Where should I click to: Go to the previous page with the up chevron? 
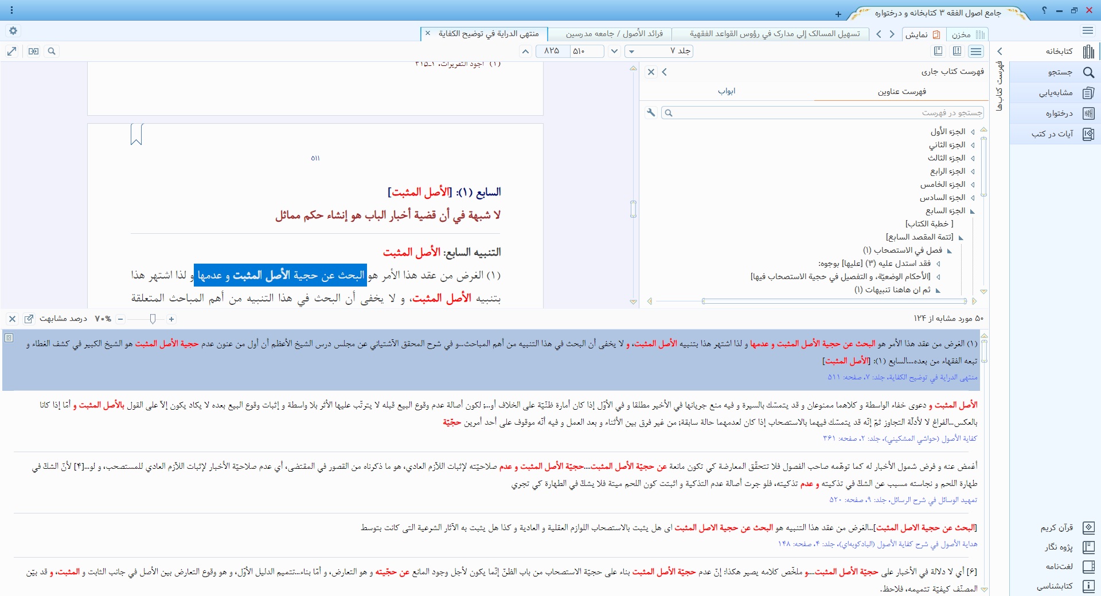point(525,51)
